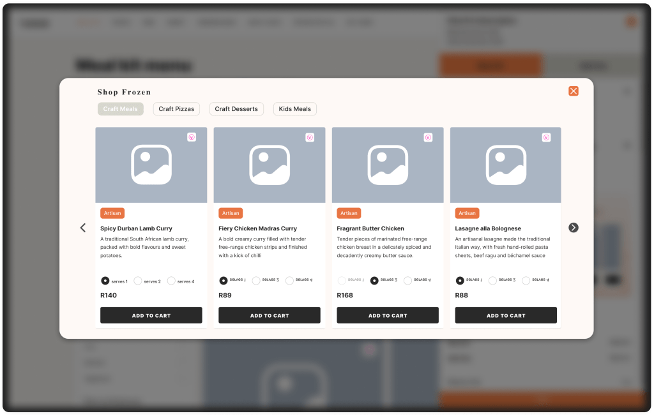Select serves 4 for Spicy Durban Lamb Curry
The height and width of the screenshot is (416, 654).
171,281
